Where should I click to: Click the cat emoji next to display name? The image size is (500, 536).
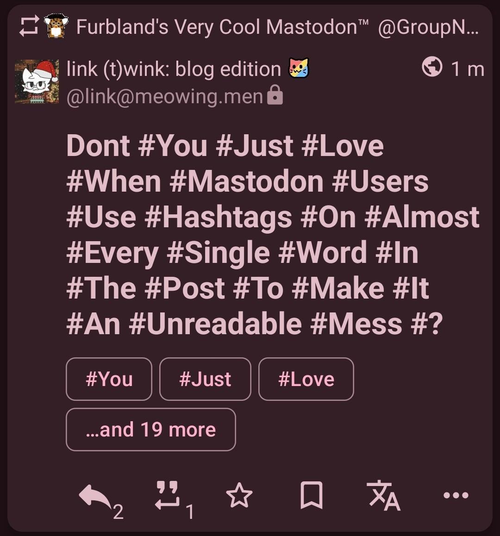coord(299,69)
